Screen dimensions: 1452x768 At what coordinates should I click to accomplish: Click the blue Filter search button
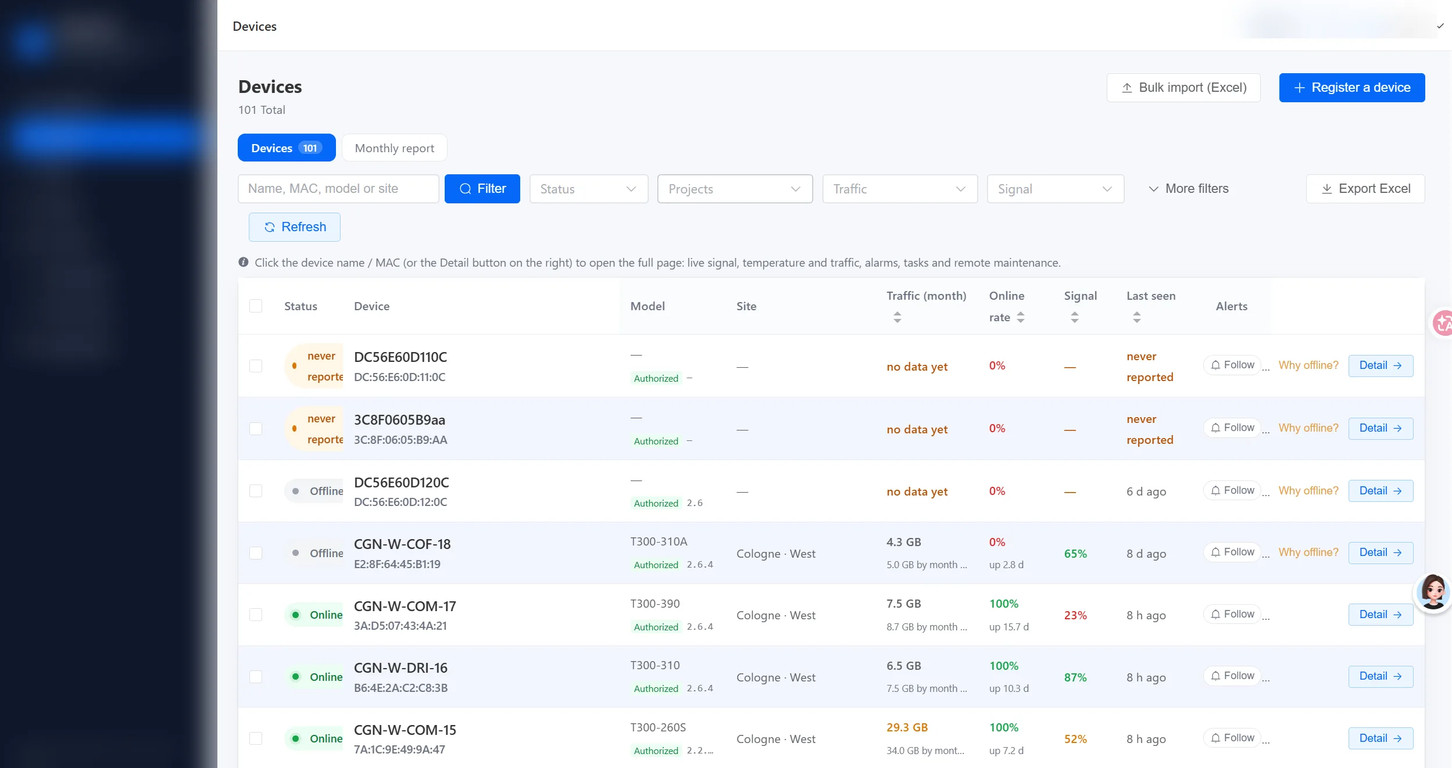pyautogui.click(x=482, y=189)
